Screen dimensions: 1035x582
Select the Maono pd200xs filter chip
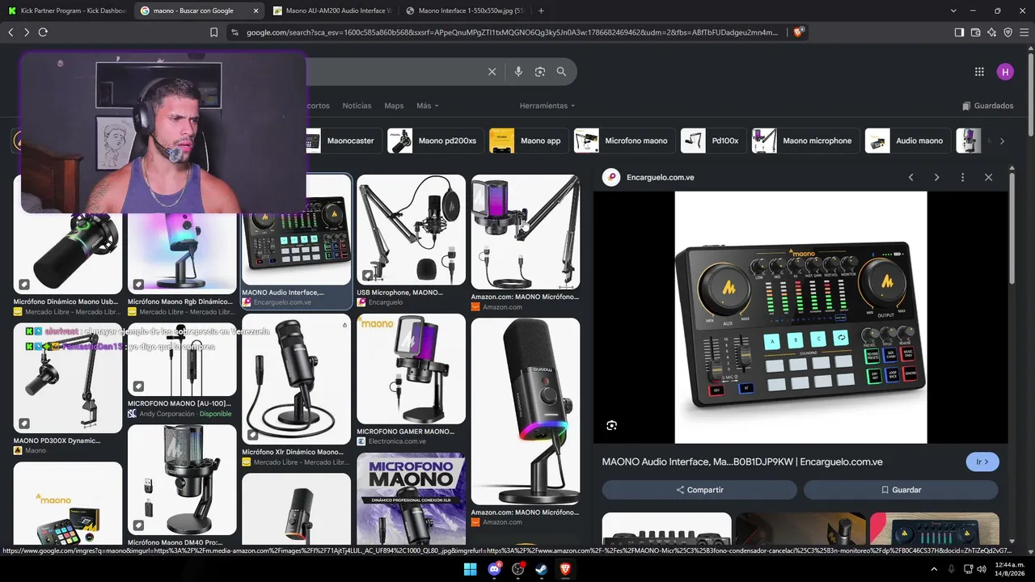click(x=436, y=141)
